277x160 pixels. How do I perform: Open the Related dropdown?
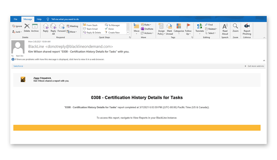(x=211, y=29)
